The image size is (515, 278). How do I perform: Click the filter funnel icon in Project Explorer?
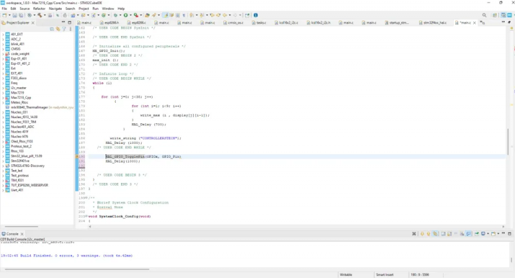64,29
